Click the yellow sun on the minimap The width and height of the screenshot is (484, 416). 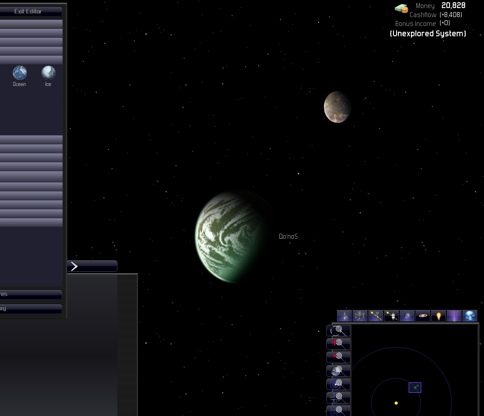[396, 403]
